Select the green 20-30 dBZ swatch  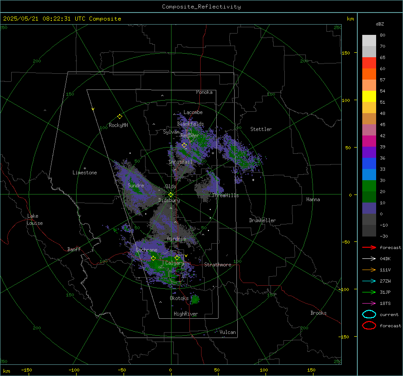[369, 186]
